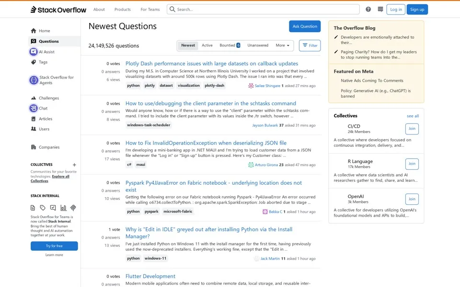
Task: Click the windows-task-scheduler tag
Action: (149, 125)
